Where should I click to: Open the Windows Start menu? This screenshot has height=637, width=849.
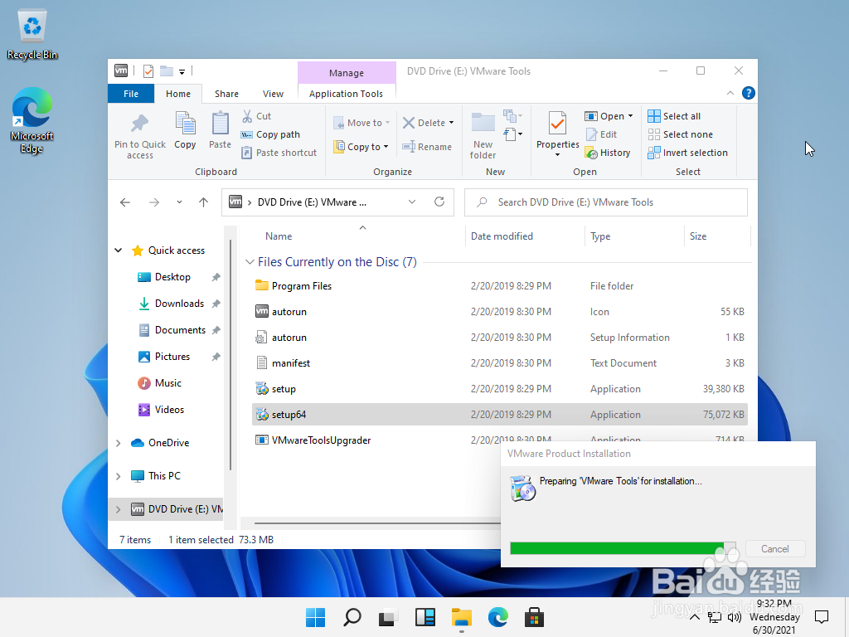click(315, 617)
